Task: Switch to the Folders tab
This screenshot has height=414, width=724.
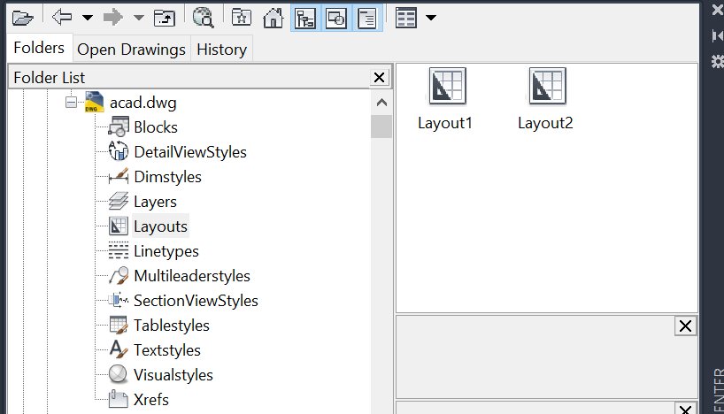Action: tap(39, 48)
